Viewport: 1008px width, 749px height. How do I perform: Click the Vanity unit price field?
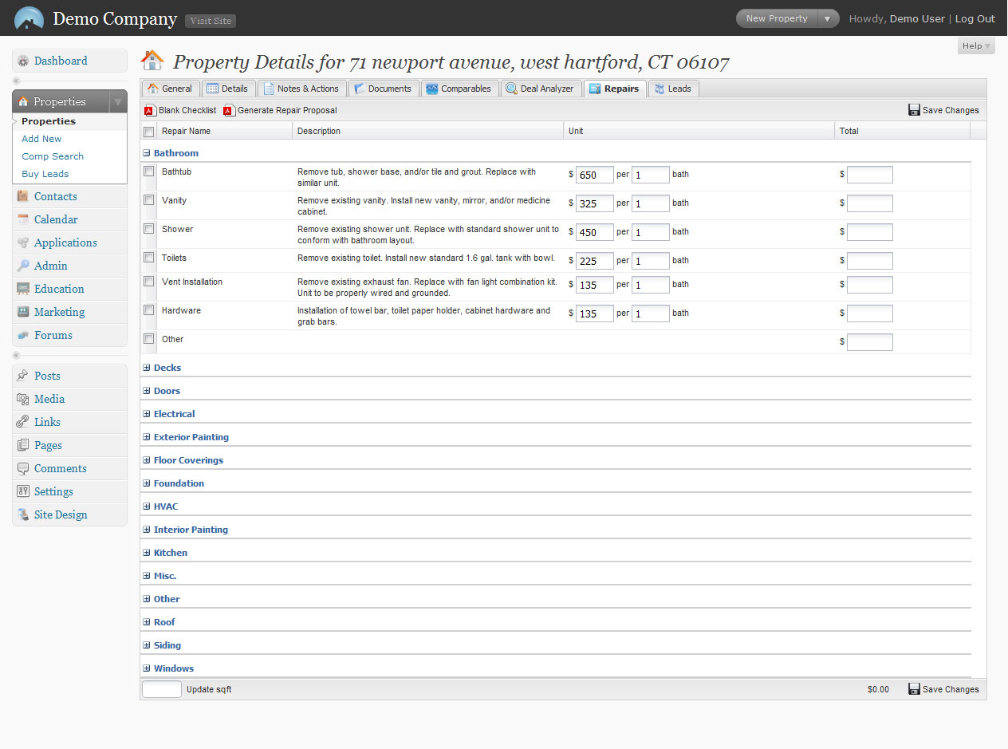594,203
